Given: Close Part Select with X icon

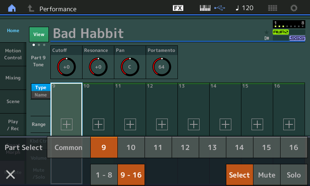Looking at the screenshot, I should (x=10, y=174).
